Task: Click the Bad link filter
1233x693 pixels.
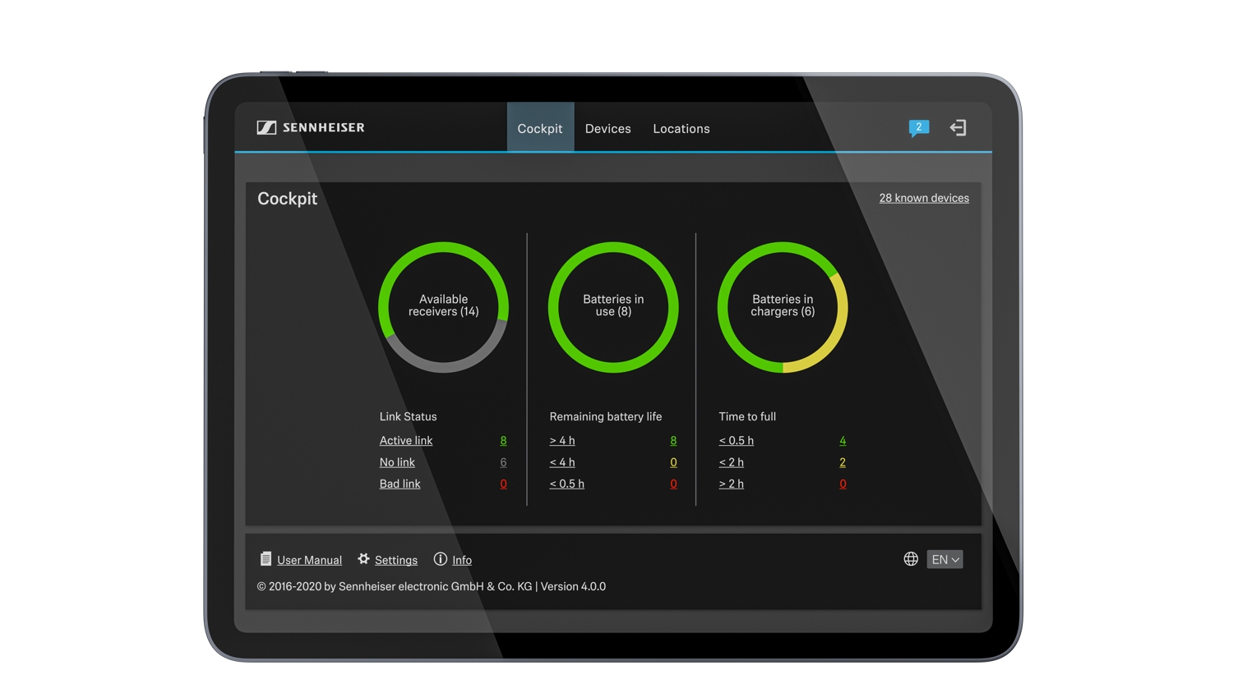Action: click(399, 484)
